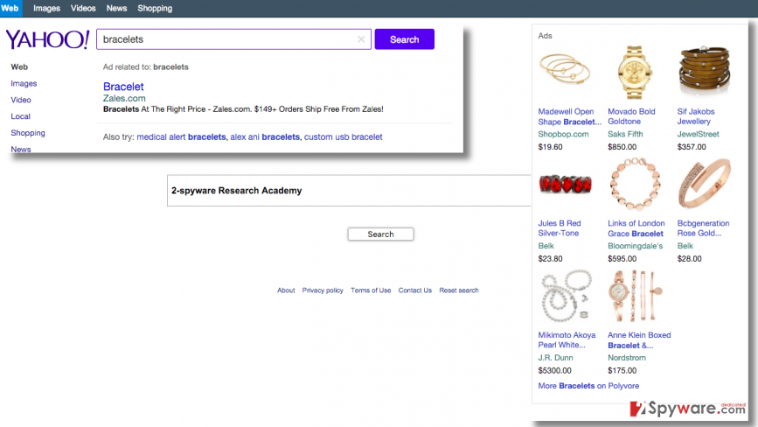The width and height of the screenshot is (758, 427).
Task: Open the Jules B red stone bracelet image
Action: pos(565,185)
